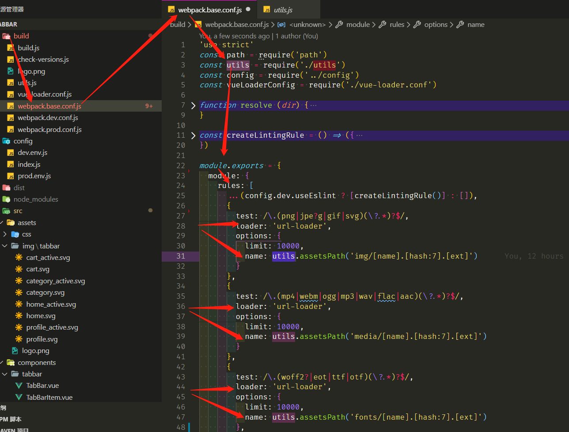Viewport: 569px width, 432px height.
Task: Click cart.svg file icon
Action: point(19,269)
